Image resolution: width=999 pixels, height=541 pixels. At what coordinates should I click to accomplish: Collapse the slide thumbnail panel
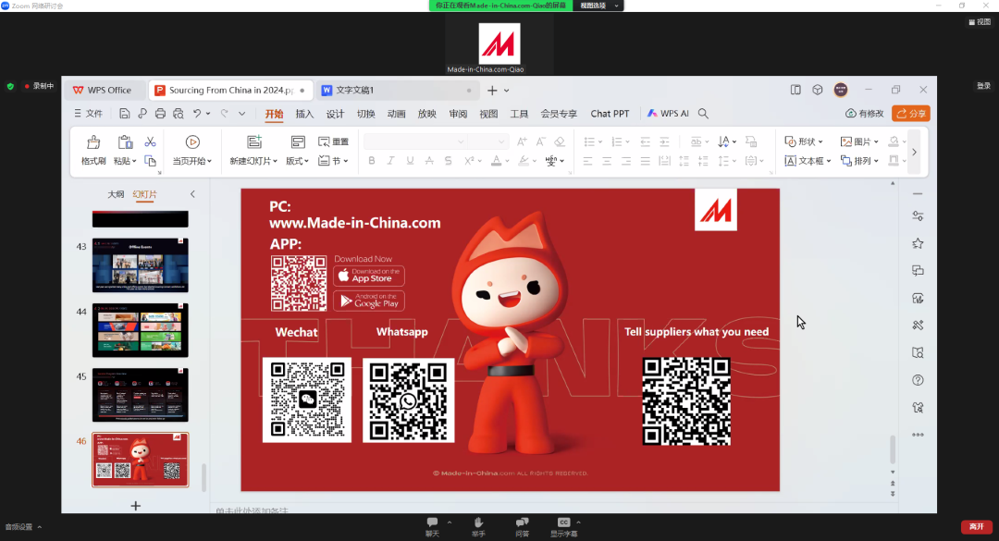[x=192, y=194]
